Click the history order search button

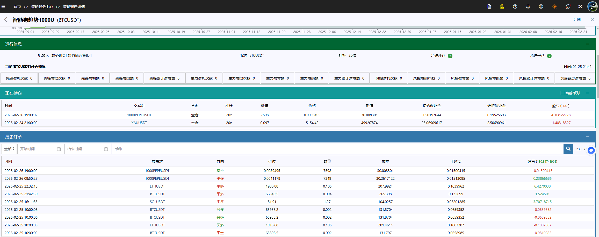click(x=568, y=149)
